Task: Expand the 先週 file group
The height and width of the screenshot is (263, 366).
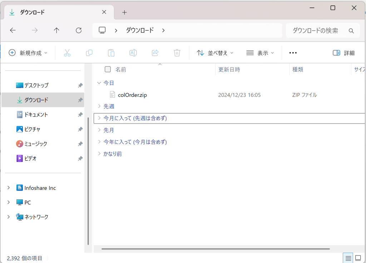Action: 99,106
